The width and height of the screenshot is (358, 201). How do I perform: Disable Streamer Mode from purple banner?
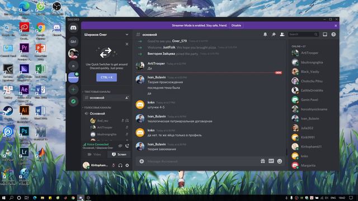(236, 26)
